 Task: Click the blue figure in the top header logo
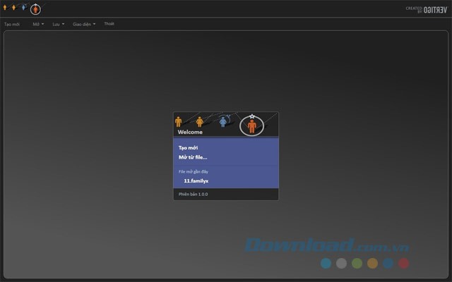pyautogui.click(x=25, y=8)
